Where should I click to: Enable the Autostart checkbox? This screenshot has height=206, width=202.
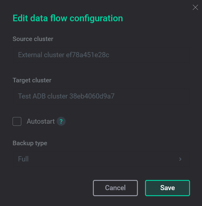tap(17, 121)
